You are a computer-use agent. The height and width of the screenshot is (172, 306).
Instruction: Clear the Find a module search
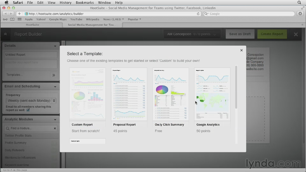click(x=55, y=128)
